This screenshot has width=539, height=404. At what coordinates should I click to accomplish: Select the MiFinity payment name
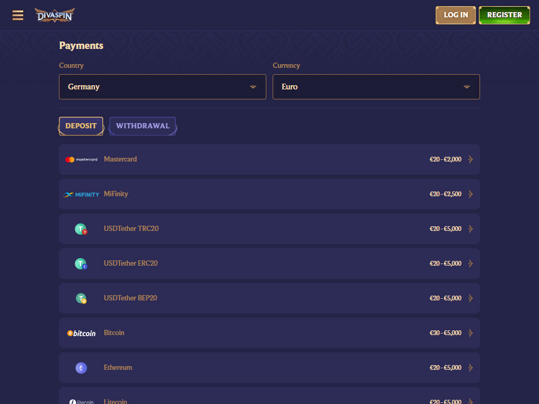[x=116, y=194]
